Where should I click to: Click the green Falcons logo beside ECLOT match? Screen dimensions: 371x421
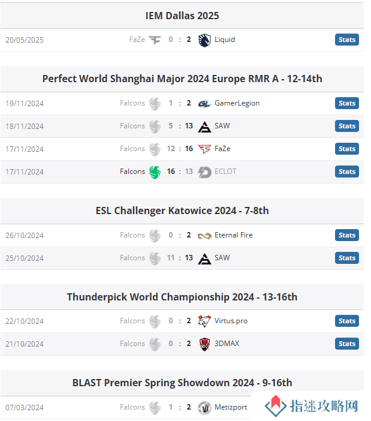(155, 172)
